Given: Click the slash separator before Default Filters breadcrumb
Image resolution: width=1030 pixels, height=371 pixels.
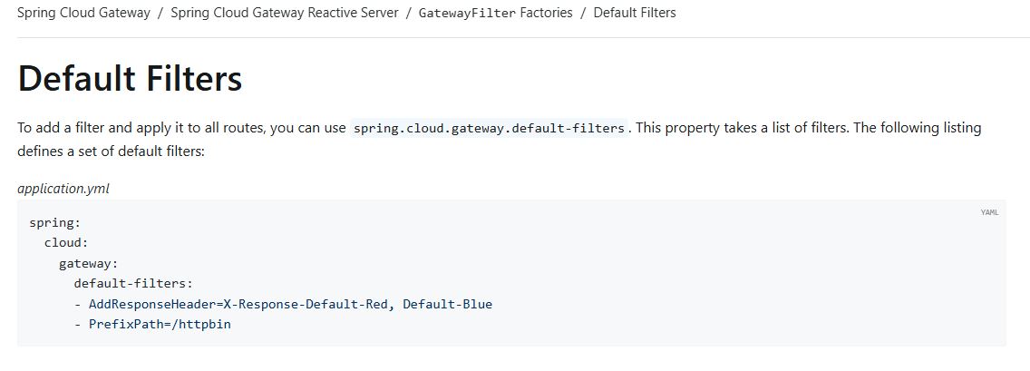Looking at the screenshot, I should pyautogui.click(x=583, y=13).
